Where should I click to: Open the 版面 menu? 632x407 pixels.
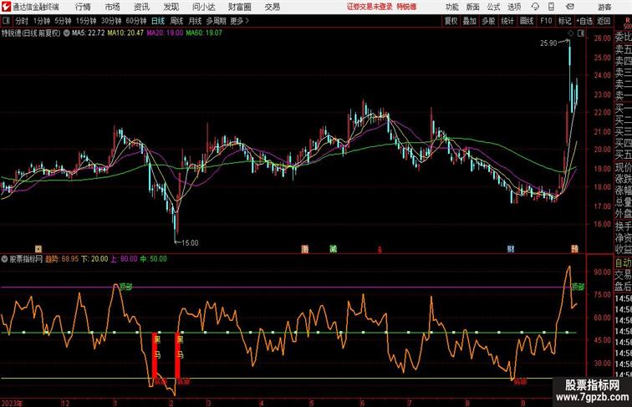tap(473, 7)
